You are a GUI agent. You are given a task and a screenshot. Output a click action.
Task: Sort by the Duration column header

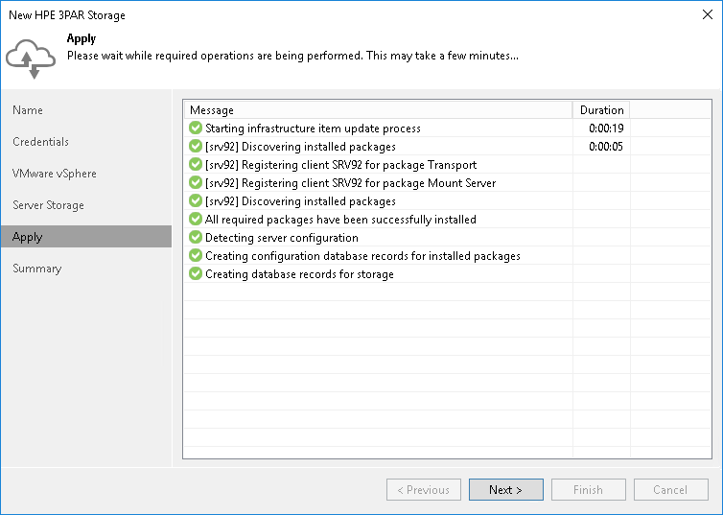(601, 110)
